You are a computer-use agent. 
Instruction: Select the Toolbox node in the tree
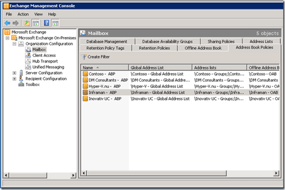tap(32, 84)
